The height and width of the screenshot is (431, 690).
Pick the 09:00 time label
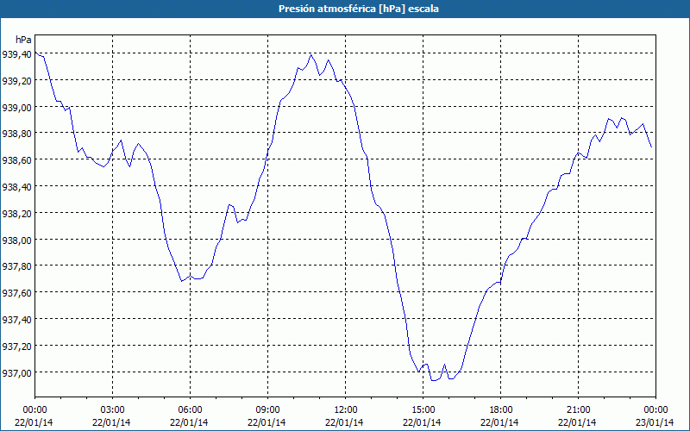point(267,410)
